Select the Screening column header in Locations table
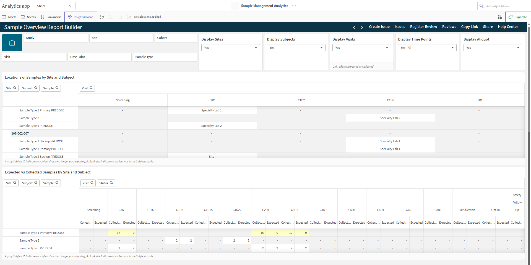Viewport: 531px width, 265px height. (123, 100)
